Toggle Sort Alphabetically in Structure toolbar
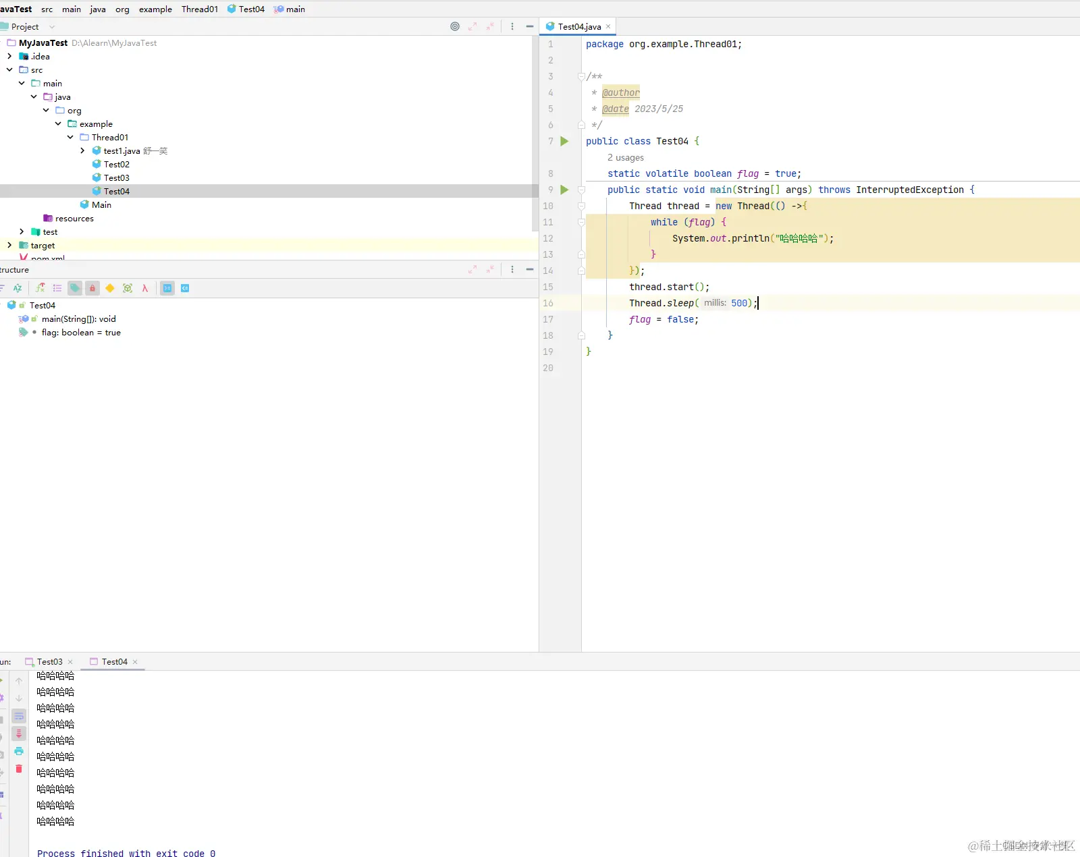 (18, 288)
